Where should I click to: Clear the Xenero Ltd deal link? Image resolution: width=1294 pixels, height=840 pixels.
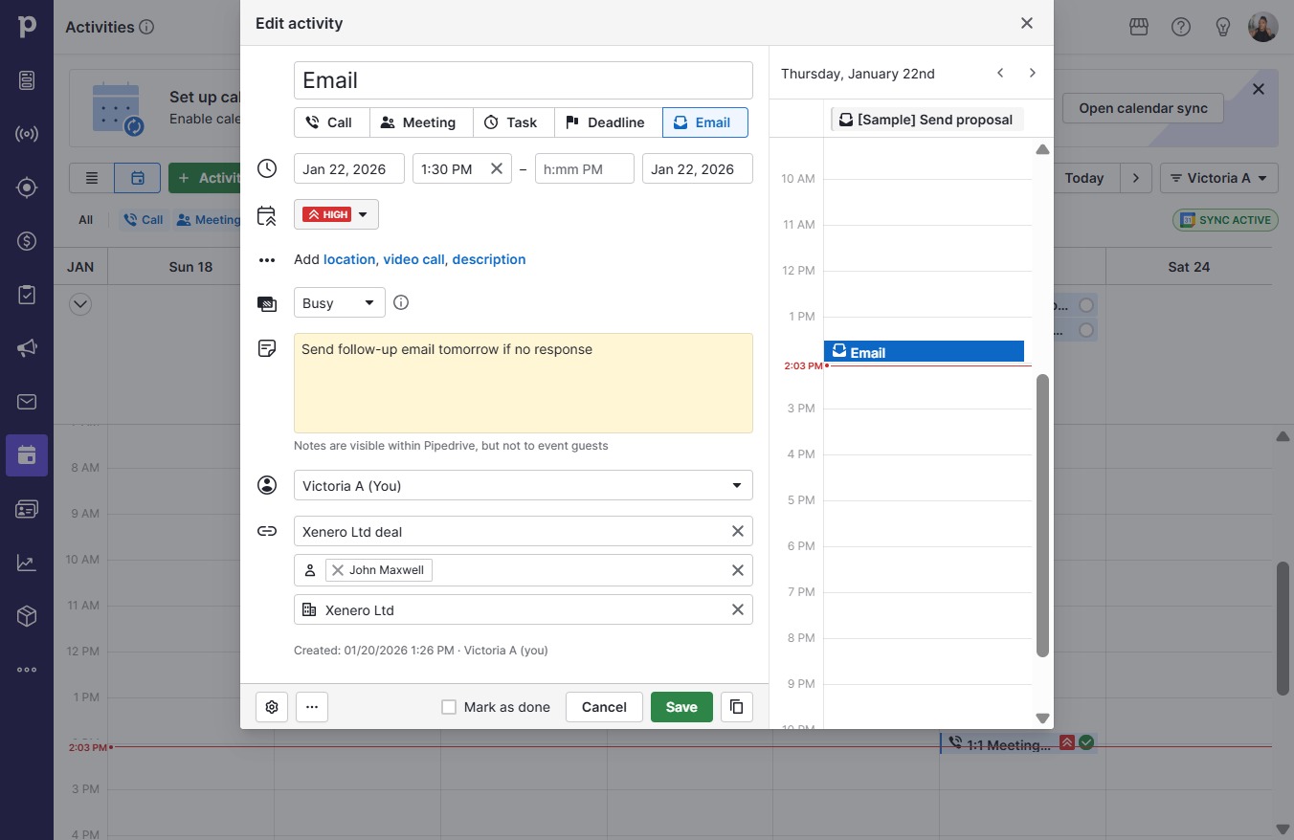pyautogui.click(x=738, y=531)
